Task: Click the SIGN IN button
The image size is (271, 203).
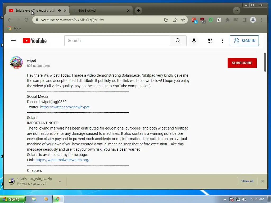Action: pos(244,41)
